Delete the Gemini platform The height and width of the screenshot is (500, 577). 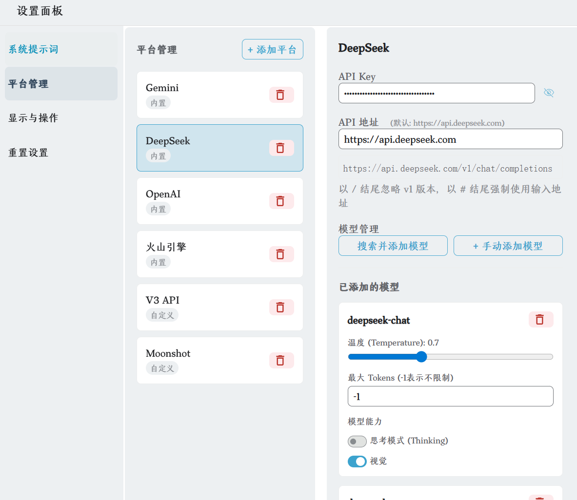(x=281, y=95)
